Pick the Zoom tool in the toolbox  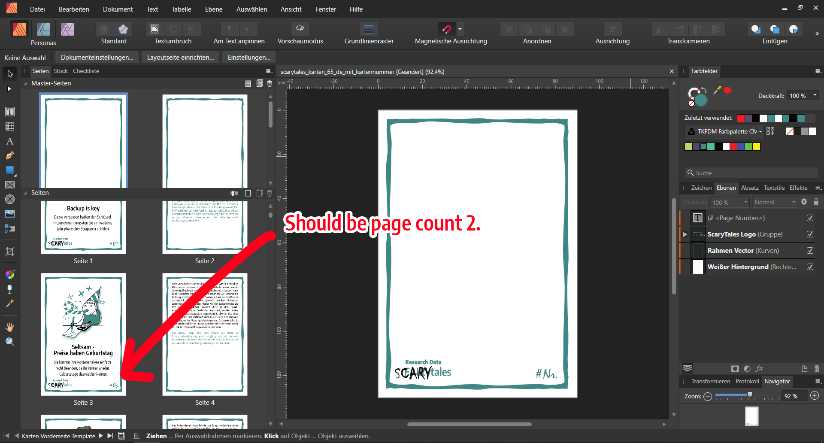click(9, 342)
